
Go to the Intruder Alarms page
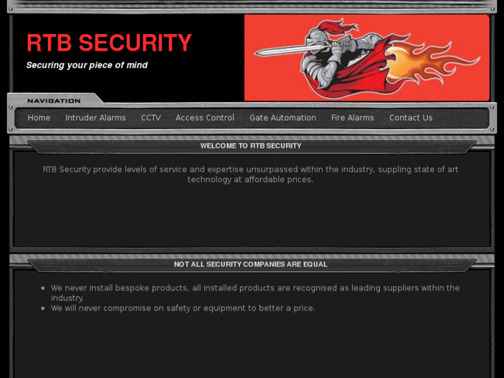(96, 118)
